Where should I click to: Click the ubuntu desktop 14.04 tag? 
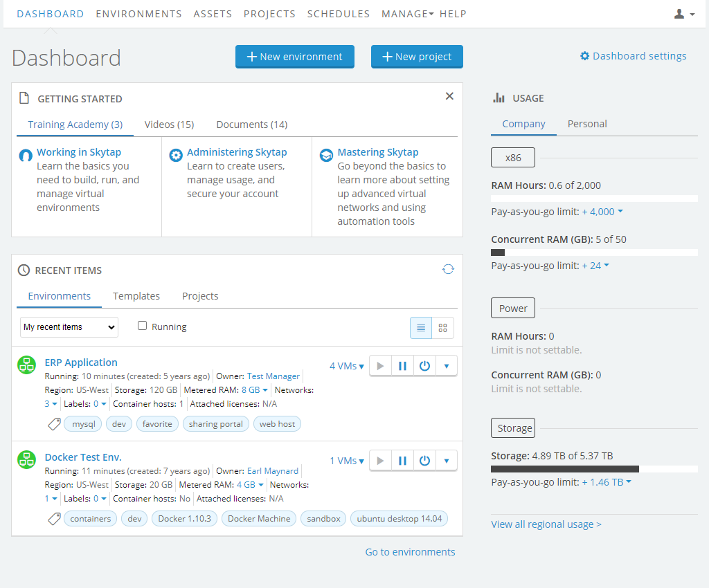pos(400,519)
